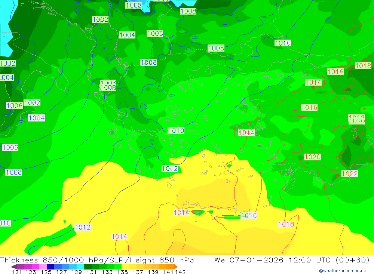Click the legend value 135
Image resolution: width=374 pixels, height=274 pixels.
[122, 272]
